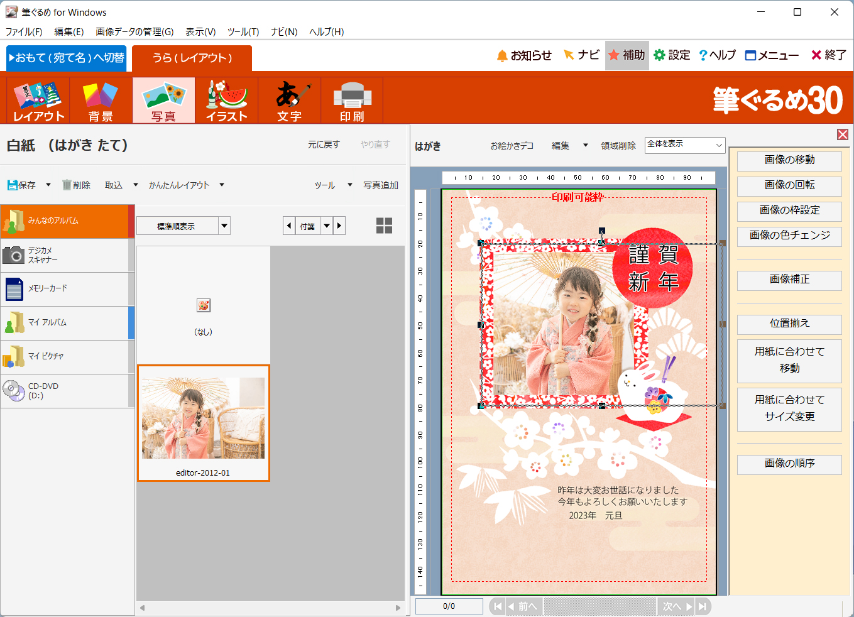Select the 背景 background tool

101,101
